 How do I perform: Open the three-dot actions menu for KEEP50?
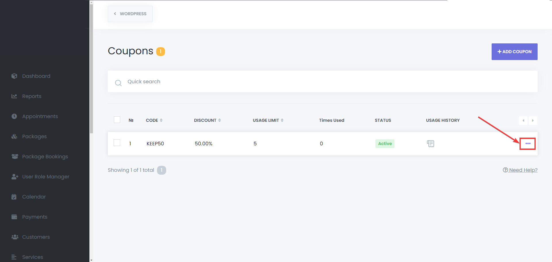(x=528, y=144)
